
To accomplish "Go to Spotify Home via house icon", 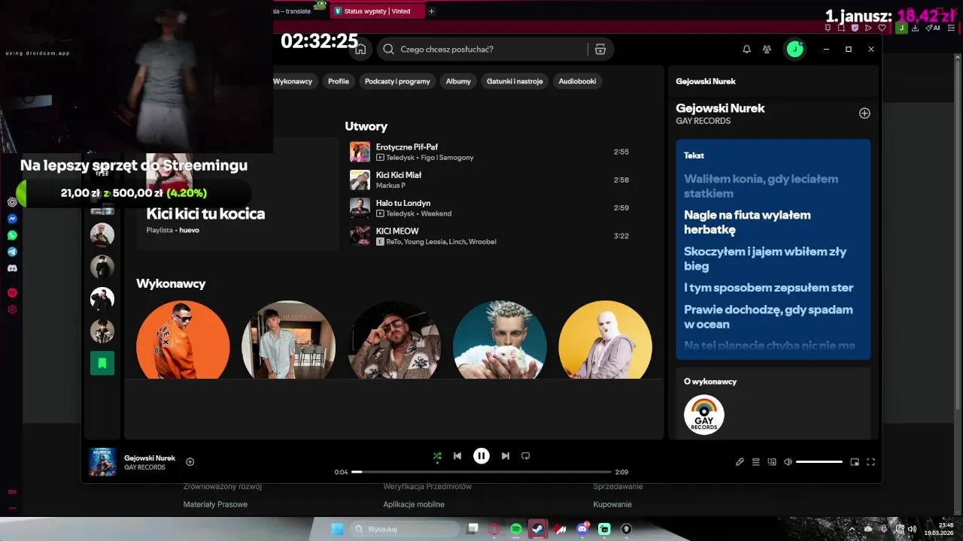I will pyautogui.click(x=360, y=49).
